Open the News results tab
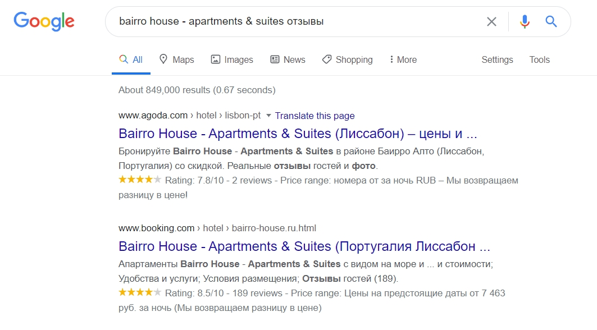 (x=288, y=60)
